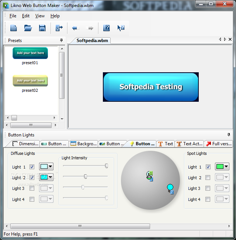Open Spot Light 3 color dropdown
The height and width of the screenshot is (240, 236).
point(222,188)
